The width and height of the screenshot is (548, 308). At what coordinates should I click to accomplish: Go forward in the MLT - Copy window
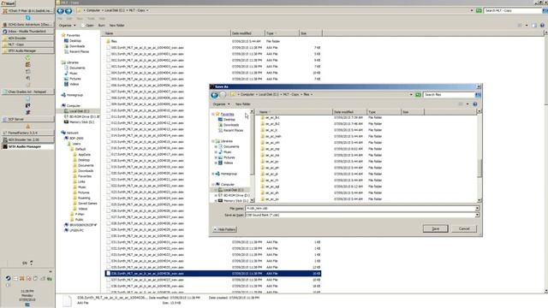click(68, 11)
